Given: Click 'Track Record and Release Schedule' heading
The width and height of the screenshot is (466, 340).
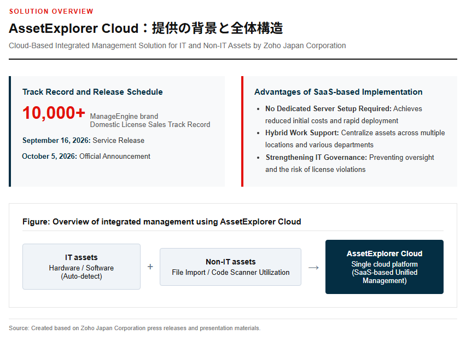Looking at the screenshot, I should [92, 92].
